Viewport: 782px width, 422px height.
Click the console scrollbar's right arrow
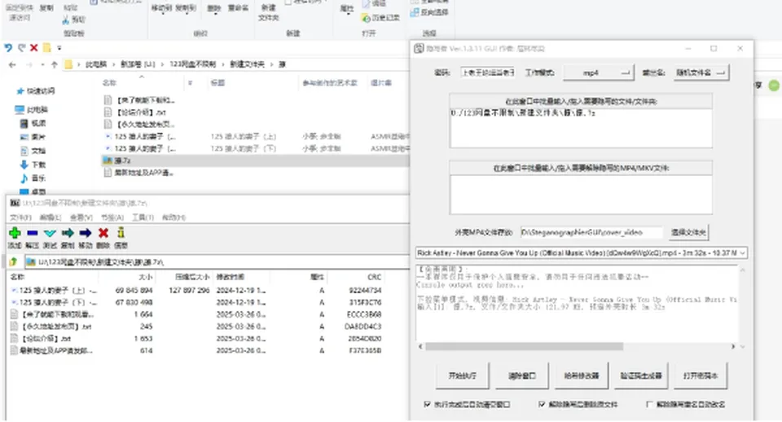coord(733,346)
